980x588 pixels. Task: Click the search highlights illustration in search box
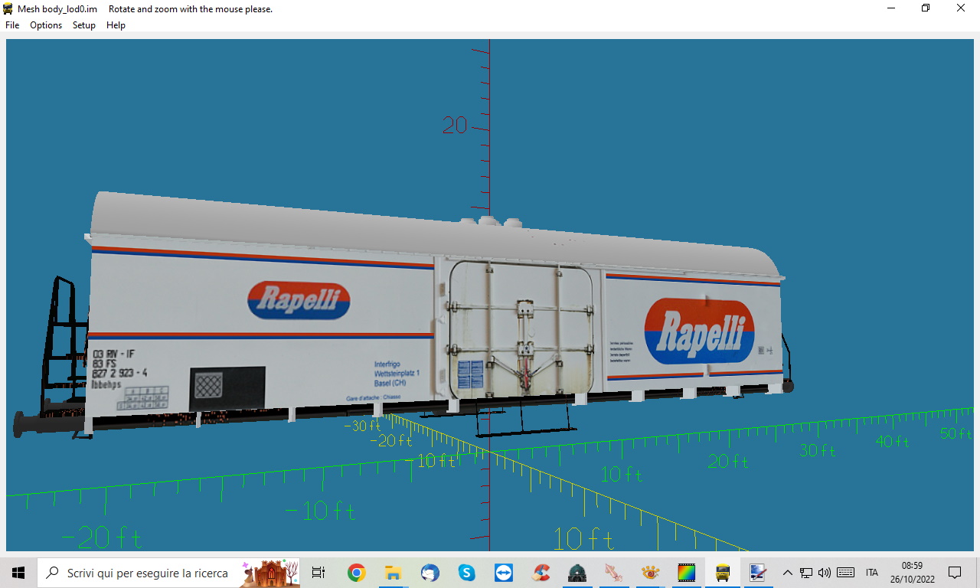269,573
